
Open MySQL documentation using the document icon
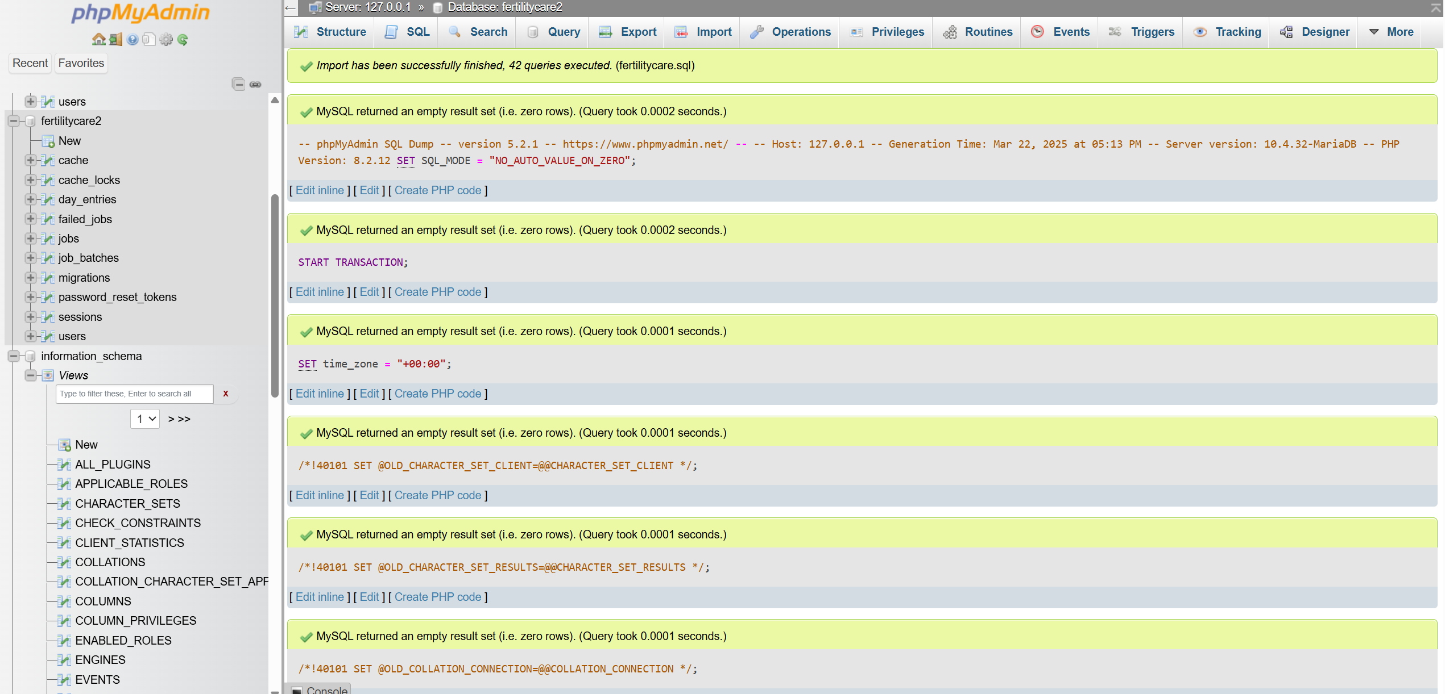click(149, 39)
